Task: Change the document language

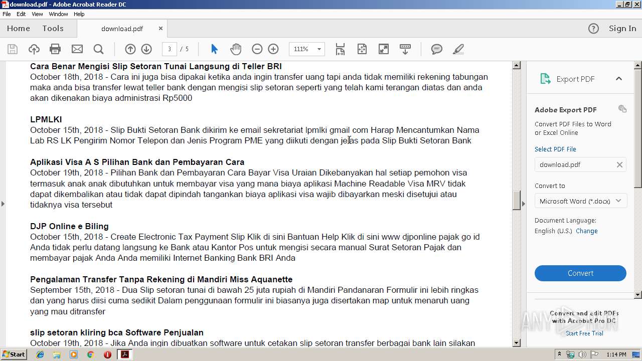Action: click(x=587, y=231)
